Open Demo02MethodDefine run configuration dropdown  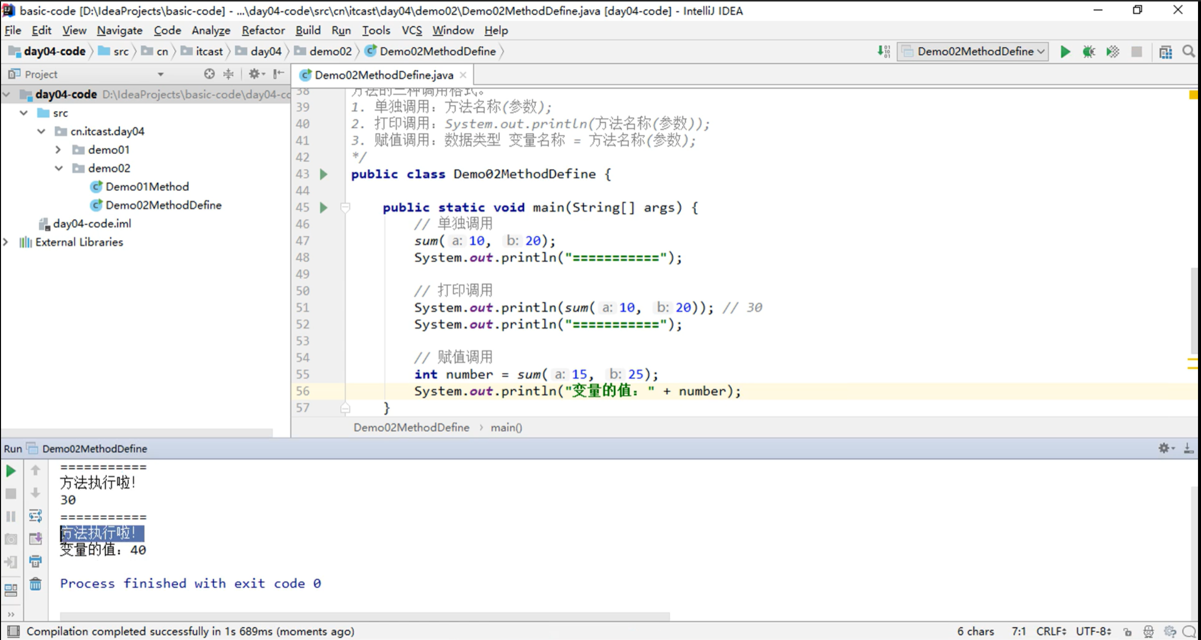pos(973,52)
